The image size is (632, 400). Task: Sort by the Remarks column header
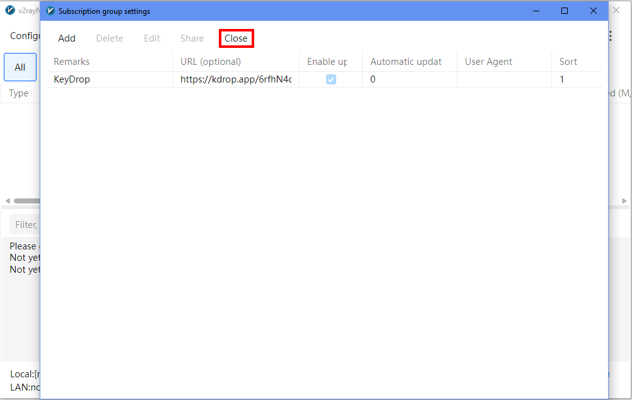[x=71, y=62]
